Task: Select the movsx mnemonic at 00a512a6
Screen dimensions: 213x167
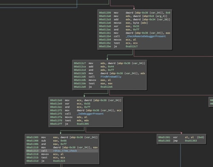Action: (x=118, y=23)
